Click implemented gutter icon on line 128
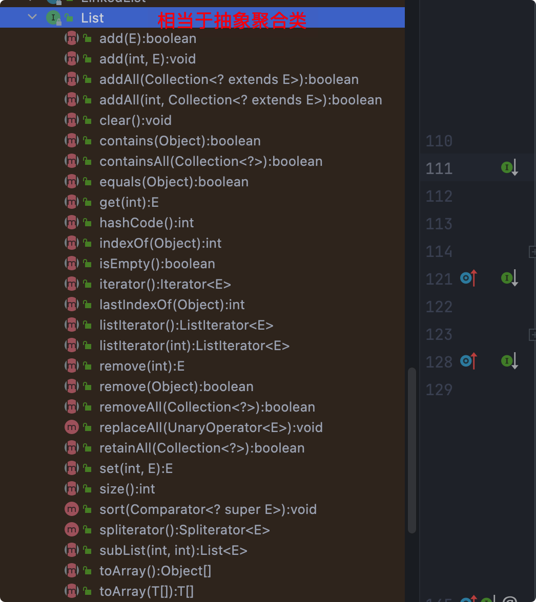 coord(509,361)
